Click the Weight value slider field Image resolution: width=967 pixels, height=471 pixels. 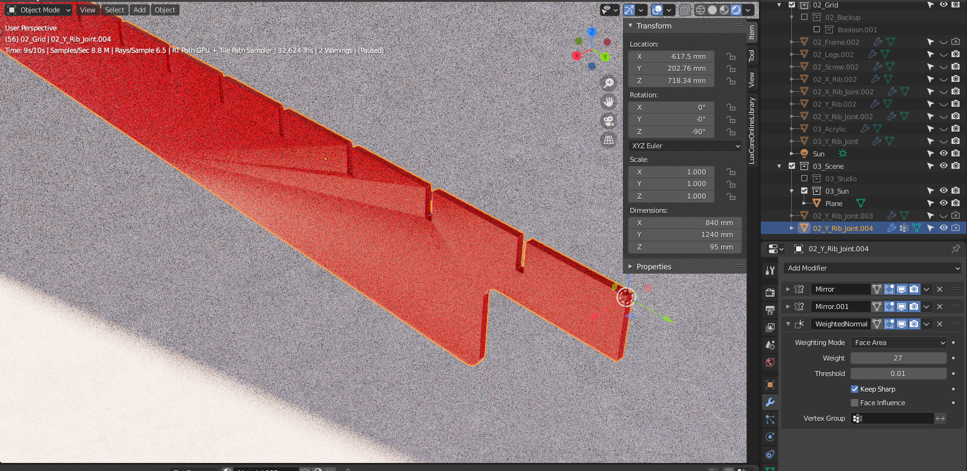point(898,358)
